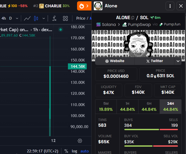Open the three-dot options menu
Image resolution: width=186 pixels, height=154 pixels.
170,6
